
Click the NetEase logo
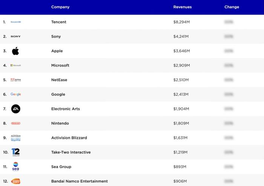point(16,80)
